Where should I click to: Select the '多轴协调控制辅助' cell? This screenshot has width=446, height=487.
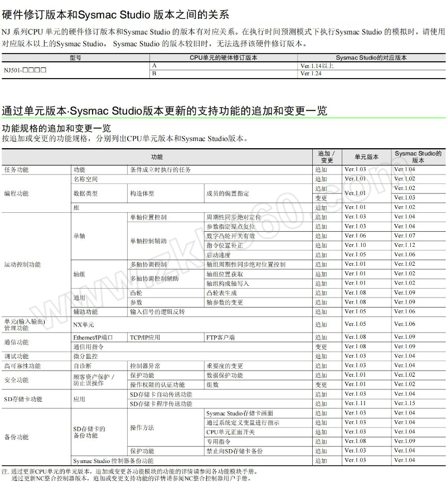[154, 279]
